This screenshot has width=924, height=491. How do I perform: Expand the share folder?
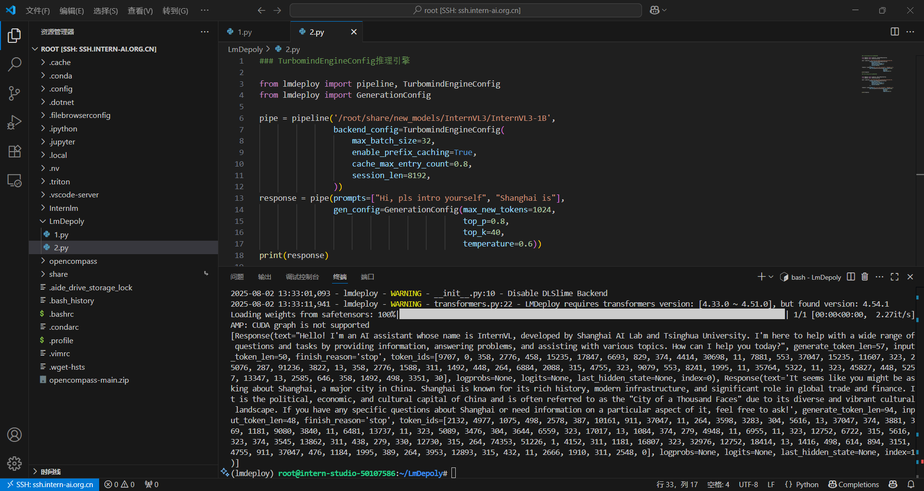pyautogui.click(x=124, y=274)
